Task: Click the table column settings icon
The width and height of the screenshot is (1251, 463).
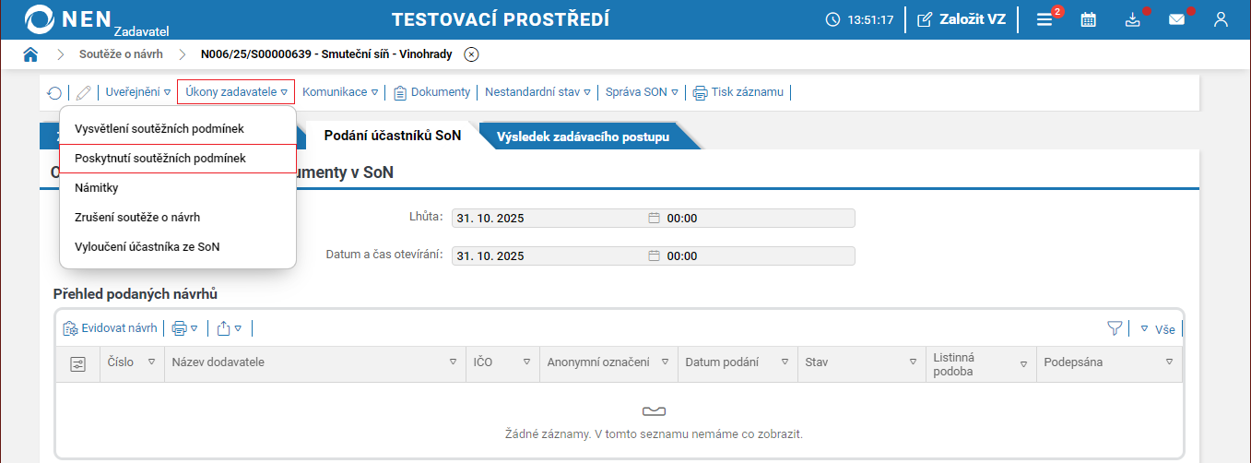Action: 77,363
